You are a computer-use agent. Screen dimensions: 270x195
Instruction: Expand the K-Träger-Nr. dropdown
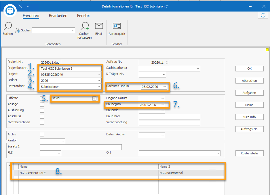(x=164, y=75)
